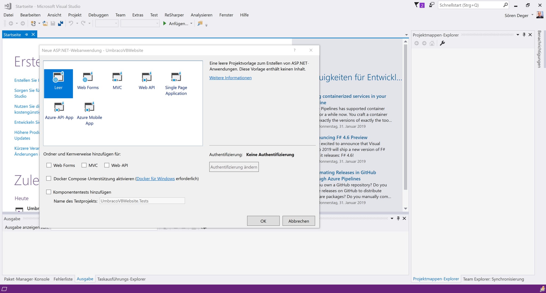
Task: Open the Datei menu
Action: [x=9, y=15]
